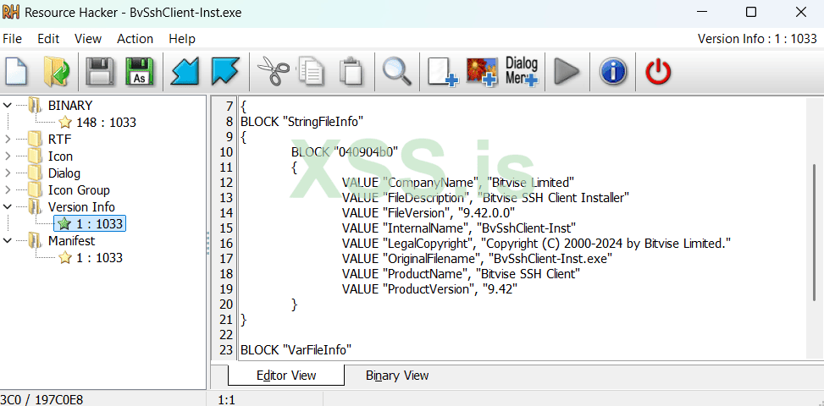Paste using the clipboard toolbar icon
This screenshot has height=406, width=824.
[x=351, y=71]
